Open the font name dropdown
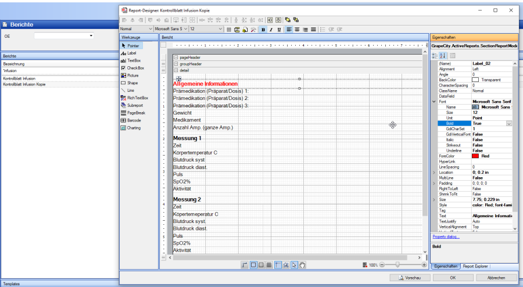Screen dimensions: 523x287 [x=185, y=29]
